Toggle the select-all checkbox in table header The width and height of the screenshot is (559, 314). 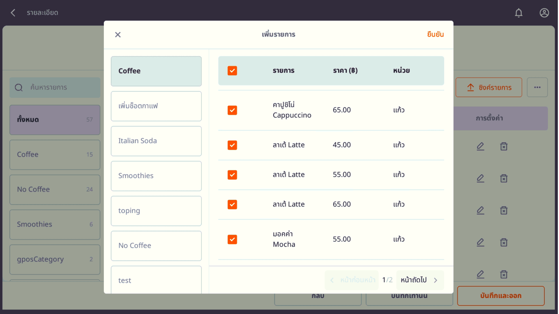[232, 71]
